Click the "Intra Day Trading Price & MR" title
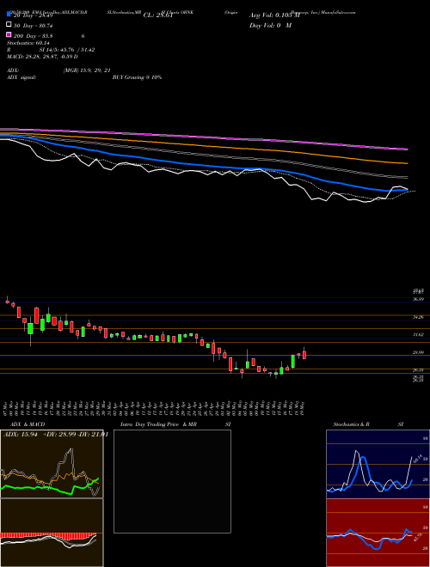Image resolution: width=430 pixels, height=567 pixels. (158, 424)
